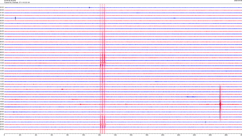The width and height of the screenshot is (242, 136).
Task: Select the 17:30 time row label
Action: click(2, 99)
